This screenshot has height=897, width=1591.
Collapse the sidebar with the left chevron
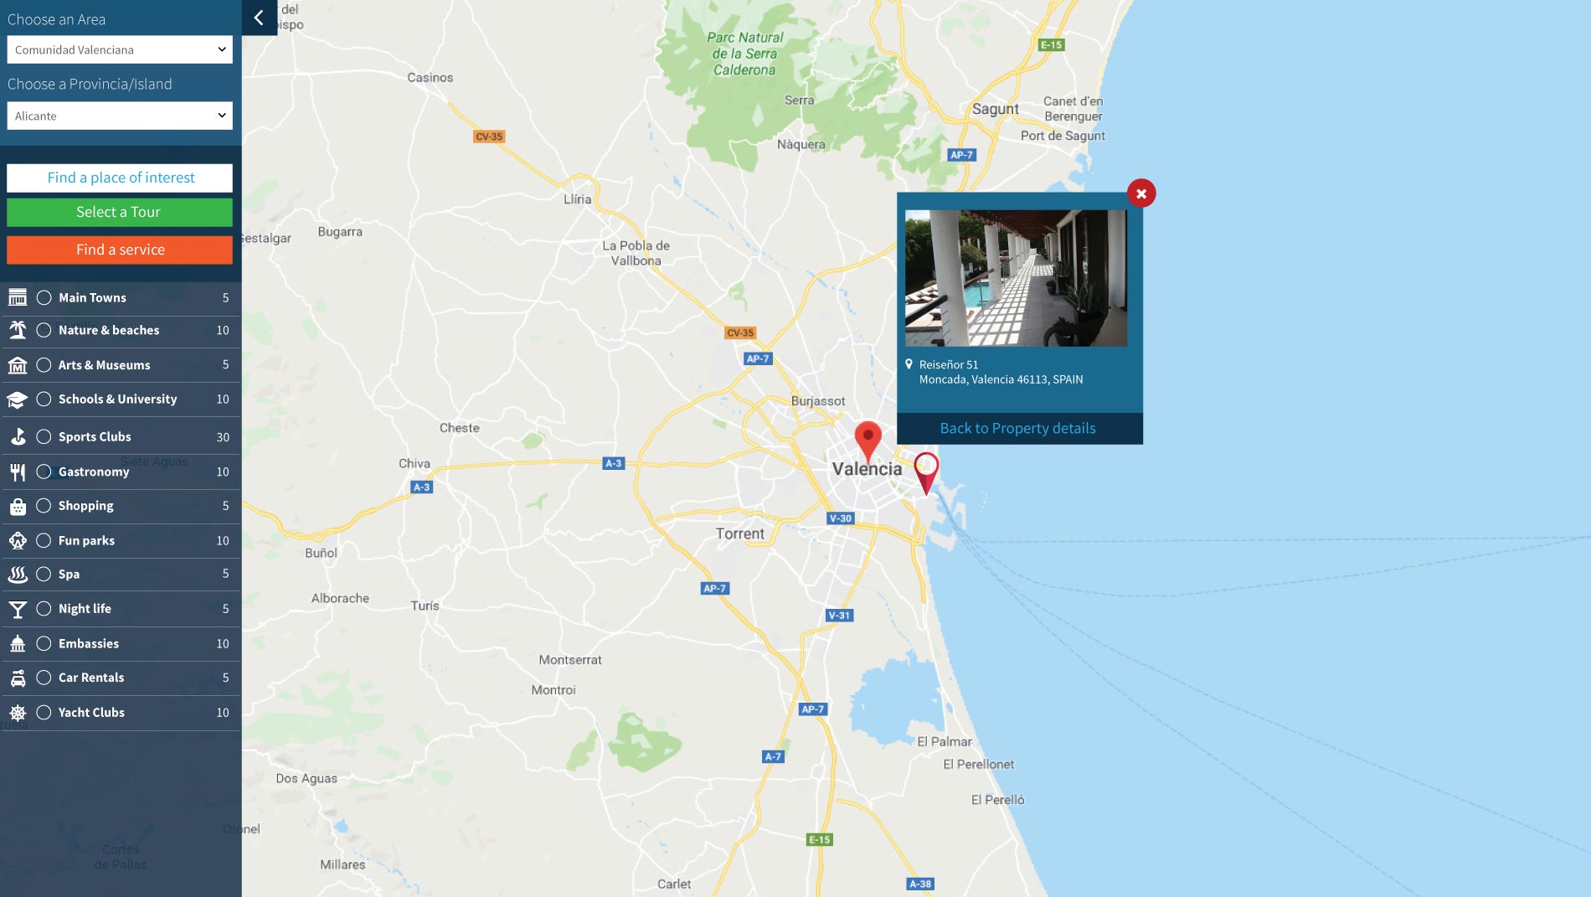click(259, 18)
